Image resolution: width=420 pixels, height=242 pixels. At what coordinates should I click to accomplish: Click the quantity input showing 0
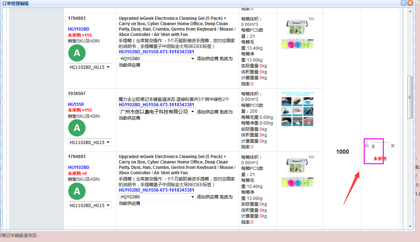pos(379,146)
